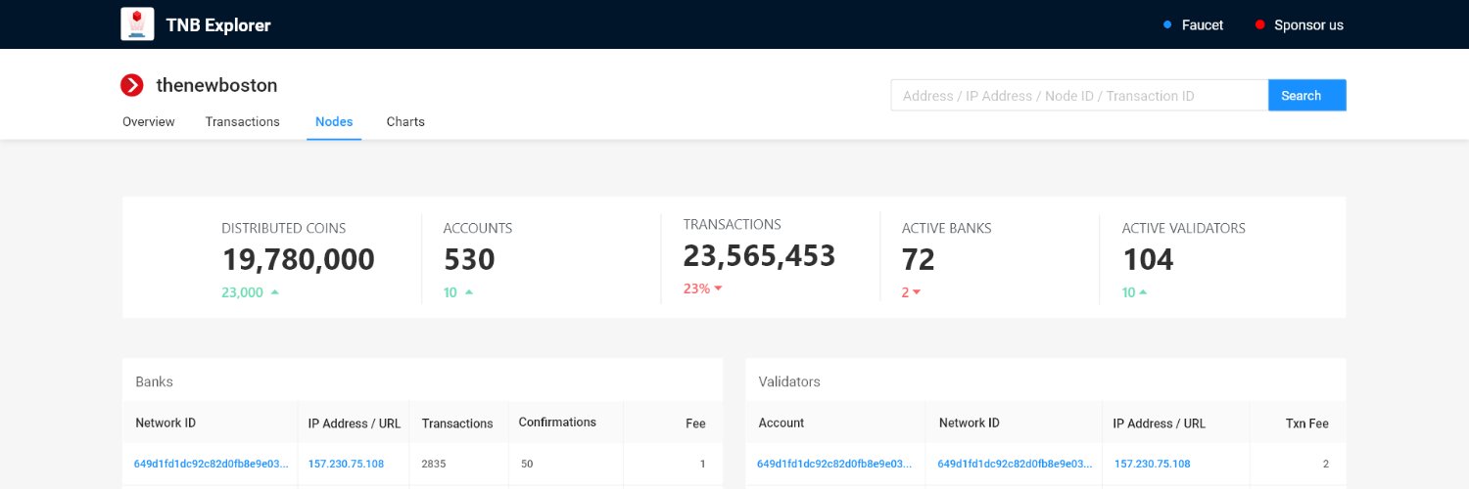This screenshot has height=489, width=1469.
Task: Open Validators account 649d1fd1dc92c82d0fb8e9e03 link
Action: 834,464
